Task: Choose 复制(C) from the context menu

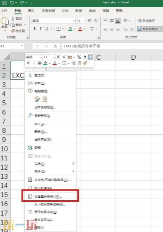Action: (x=50, y=83)
